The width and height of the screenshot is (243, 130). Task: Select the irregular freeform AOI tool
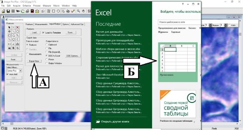63,11
